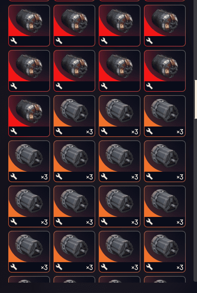Select leftmost partially visible card at the bottom
Screen dimensions: 197x293
29,280
